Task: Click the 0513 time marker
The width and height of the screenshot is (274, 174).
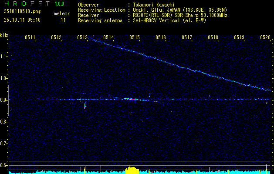Action: 82,37
